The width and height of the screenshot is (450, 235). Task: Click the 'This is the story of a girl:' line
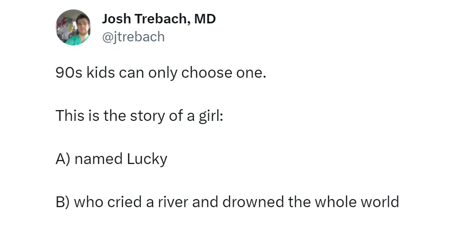click(x=139, y=116)
